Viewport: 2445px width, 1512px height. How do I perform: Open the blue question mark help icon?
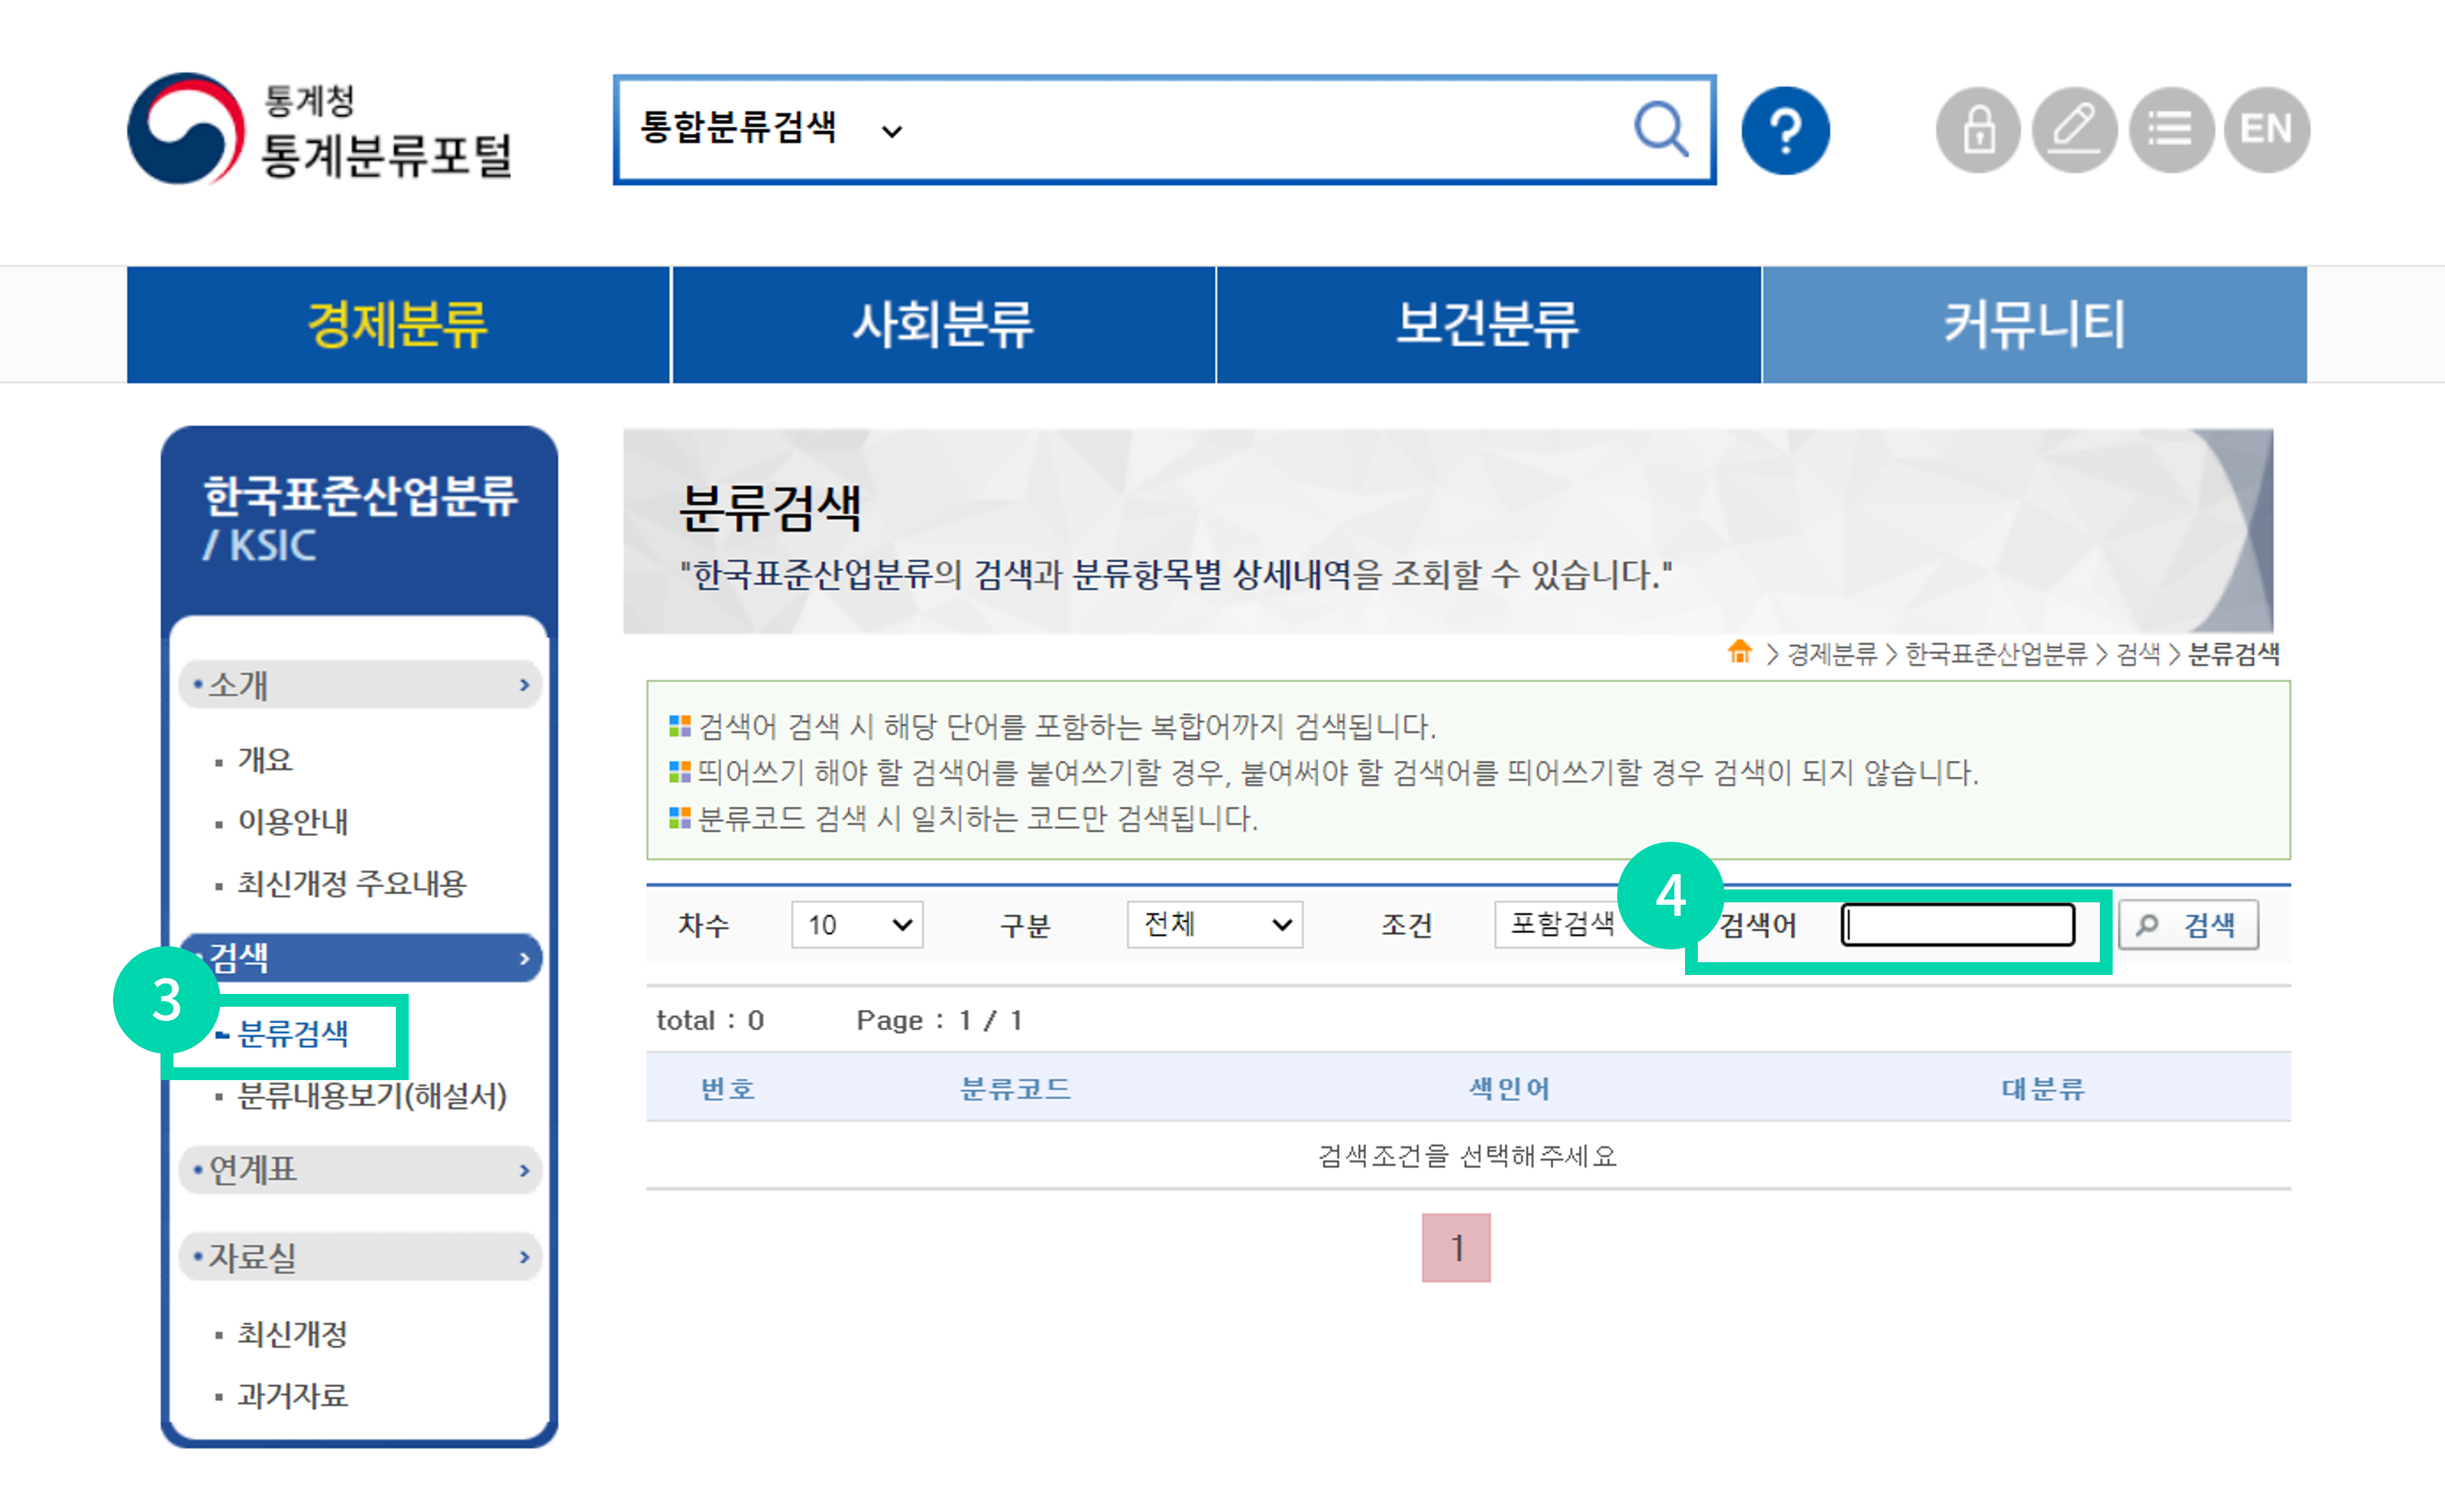point(1785,131)
